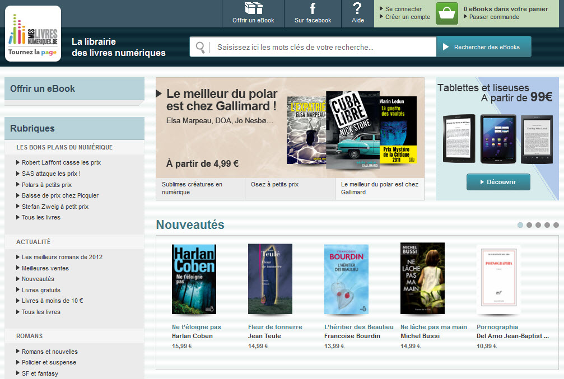Open the Sur facebook icon link
564x379 pixels.
[x=313, y=8]
